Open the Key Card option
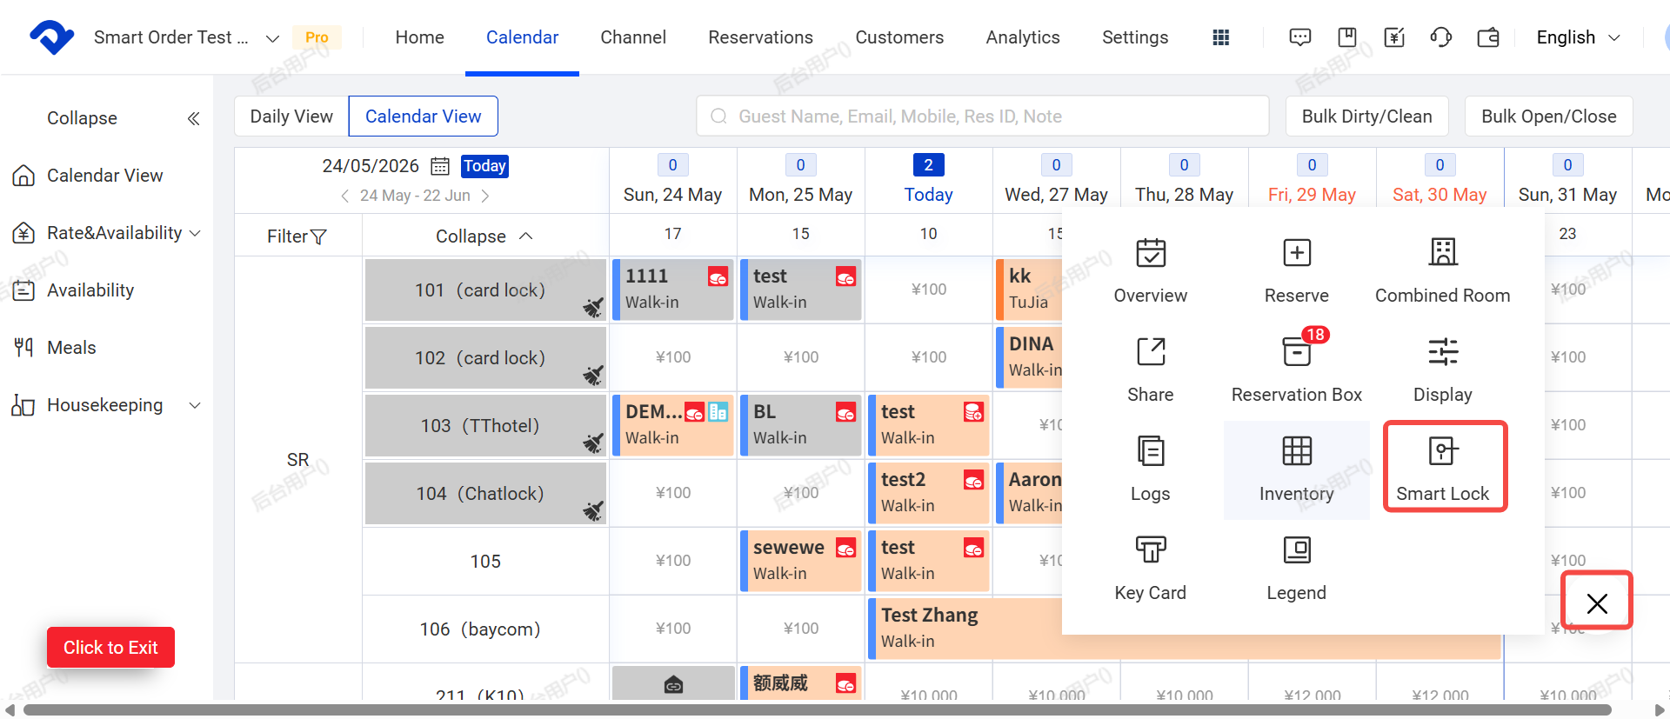The image size is (1670, 719). (x=1150, y=569)
